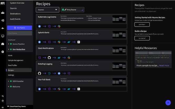Collapse the sidebar with the arrow icon
The height and width of the screenshot is (109, 175).
coord(3,107)
